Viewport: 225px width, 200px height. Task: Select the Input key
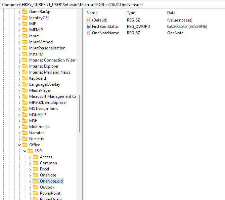pyautogui.click(x=34, y=36)
